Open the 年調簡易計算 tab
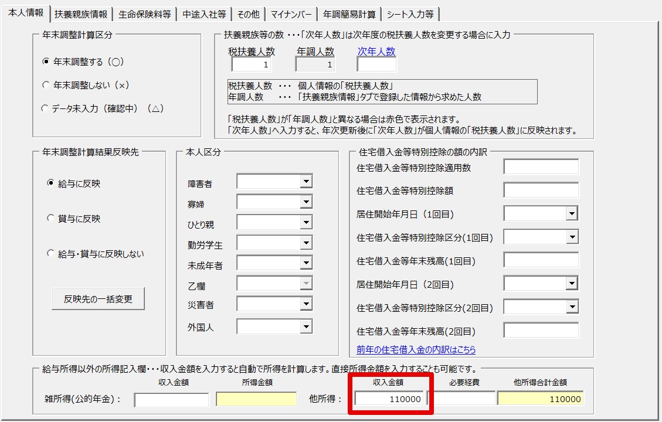The width and height of the screenshot is (662, 422). coord(349,15)
